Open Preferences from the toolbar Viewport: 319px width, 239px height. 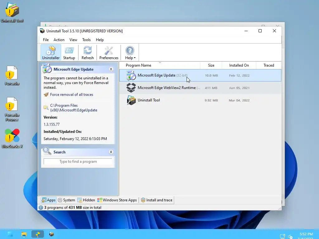tap(109, 53)
